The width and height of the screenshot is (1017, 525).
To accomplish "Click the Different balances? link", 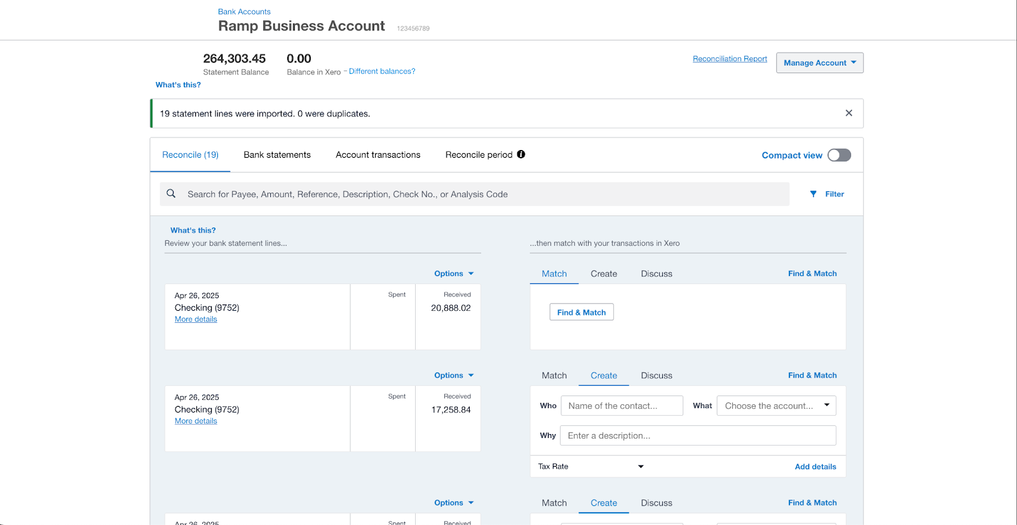I will pos(382,71).
